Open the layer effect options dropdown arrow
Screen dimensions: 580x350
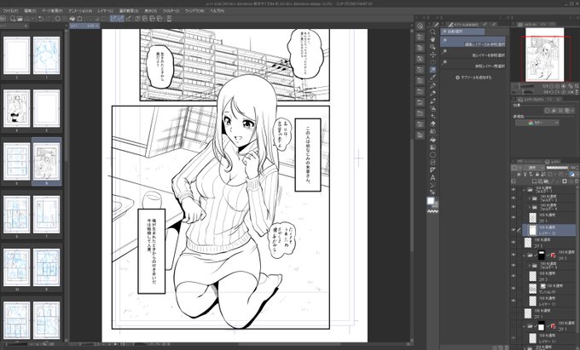[x=573, y=111]
